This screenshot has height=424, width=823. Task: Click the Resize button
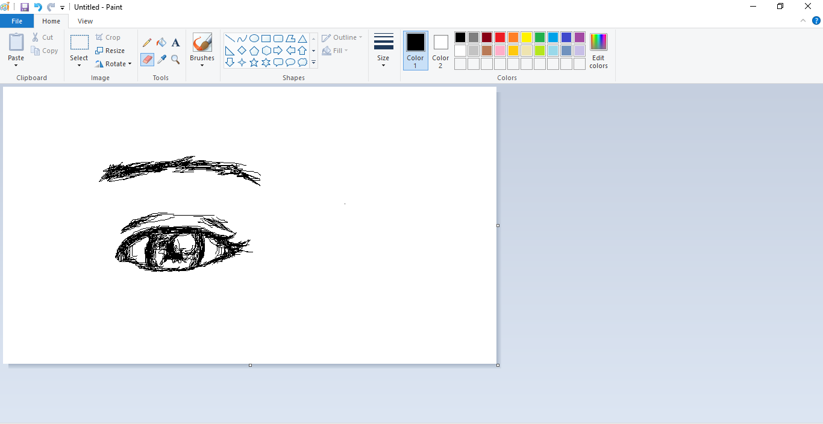tap(110, 51)
